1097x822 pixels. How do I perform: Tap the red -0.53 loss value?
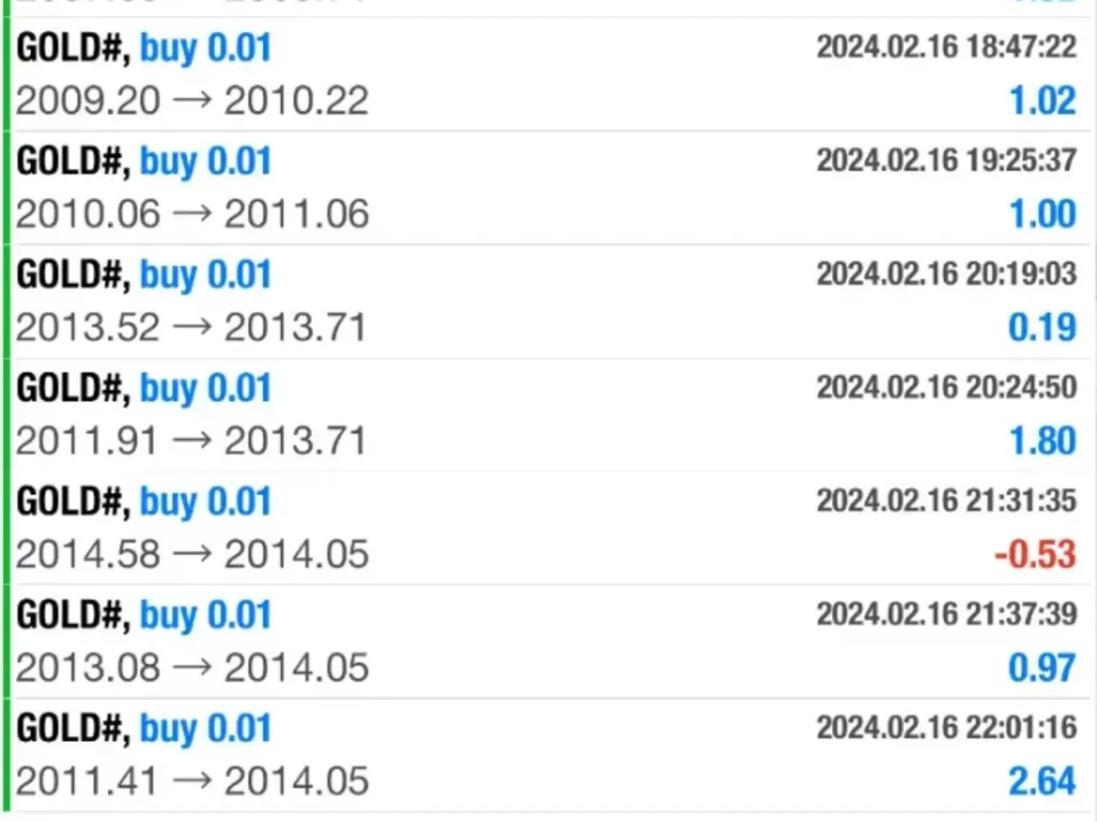tap(1035, 555)
